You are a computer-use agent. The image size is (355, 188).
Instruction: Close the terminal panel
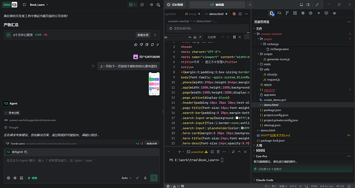tap(245, 152)
